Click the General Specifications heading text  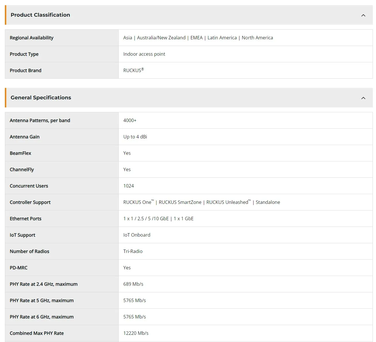41,98
